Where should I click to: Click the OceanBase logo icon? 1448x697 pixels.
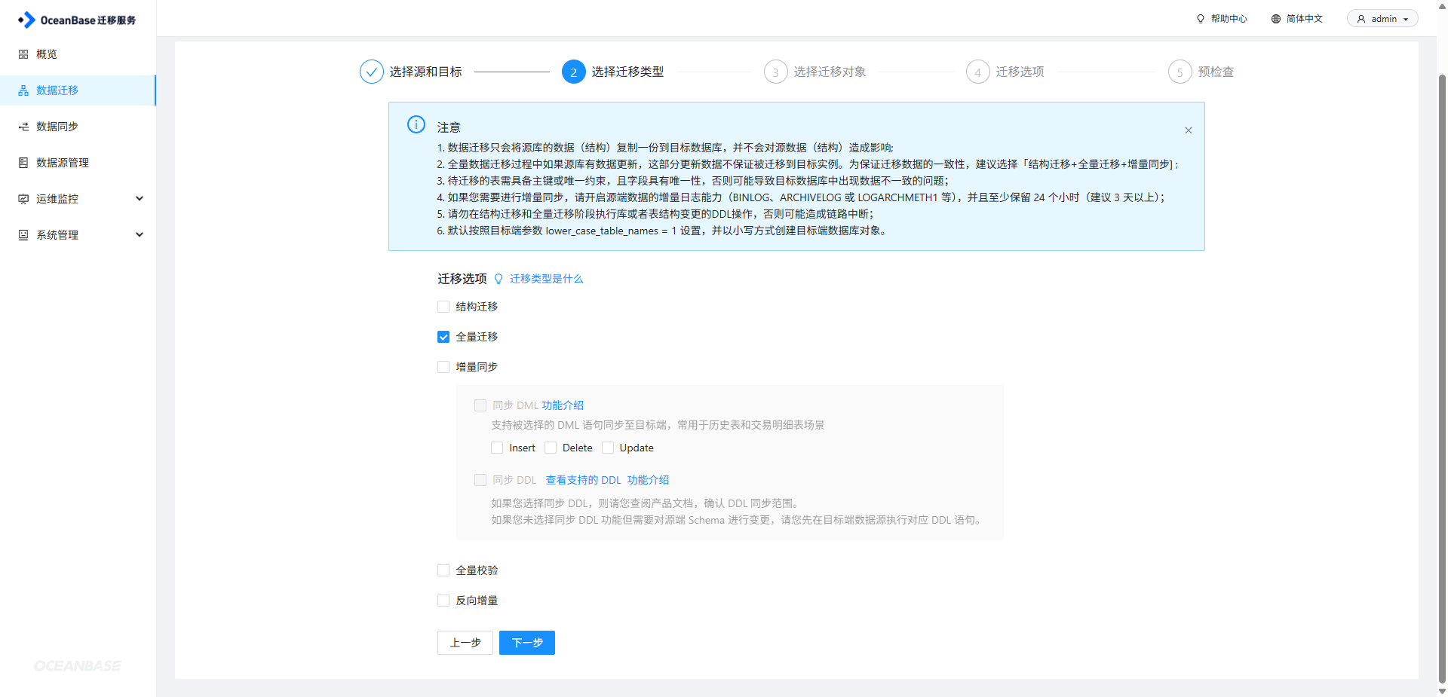pos(26,20)
